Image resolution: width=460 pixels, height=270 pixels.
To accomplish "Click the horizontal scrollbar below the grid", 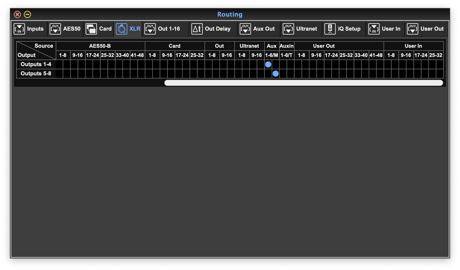I will (x=304, y=83).
